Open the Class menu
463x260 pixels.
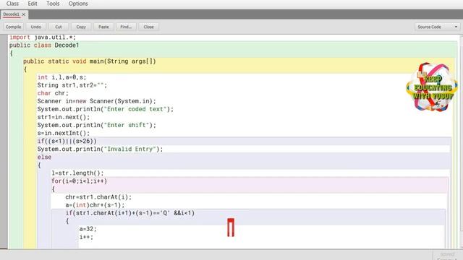click(x=12, y=4)
